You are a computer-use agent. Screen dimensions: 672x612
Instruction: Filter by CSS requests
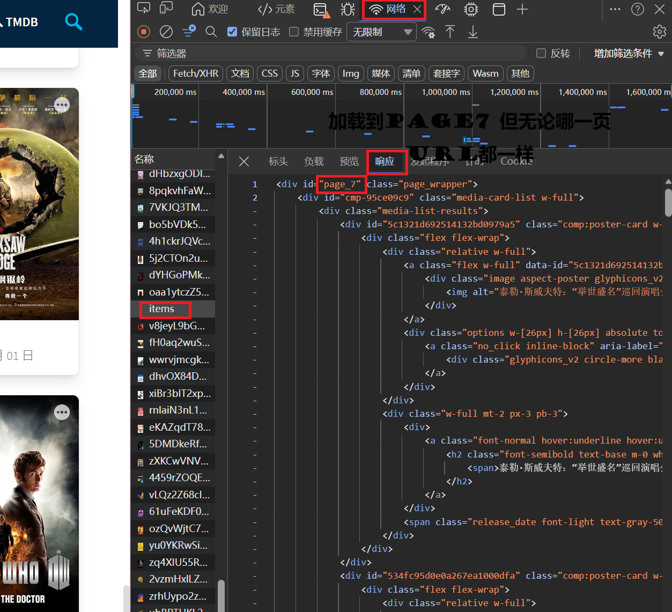pos(269,73)
